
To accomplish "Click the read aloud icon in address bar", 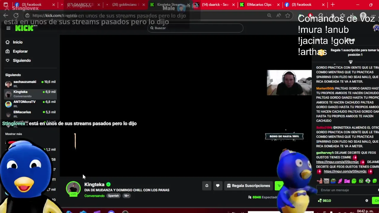I will point(279,15).
